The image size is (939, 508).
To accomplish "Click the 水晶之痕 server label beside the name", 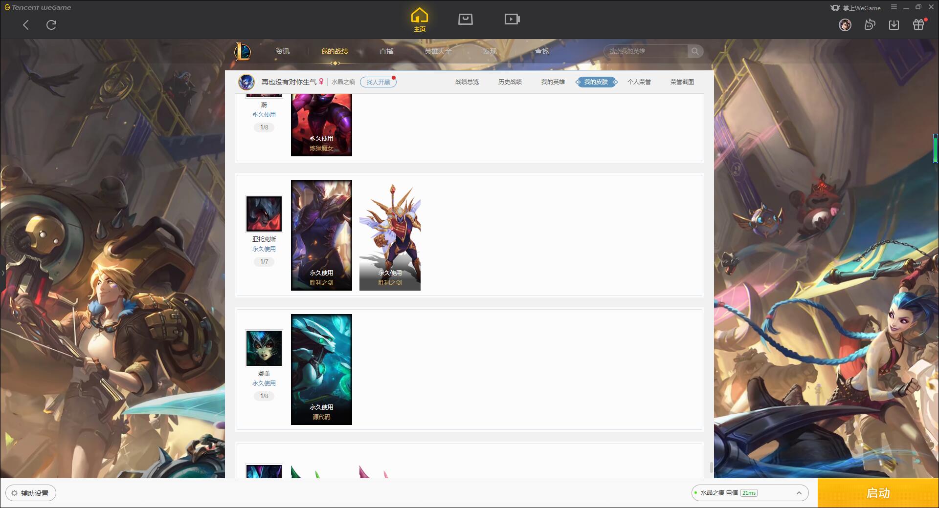I will 343,82.
